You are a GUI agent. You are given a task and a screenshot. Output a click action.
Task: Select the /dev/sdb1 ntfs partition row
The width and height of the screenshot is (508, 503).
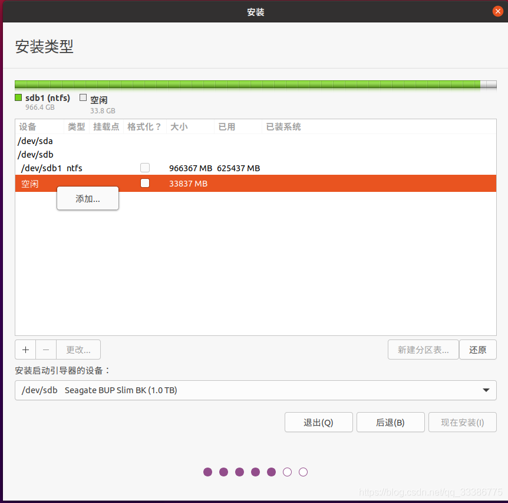(x=255, y=168)
